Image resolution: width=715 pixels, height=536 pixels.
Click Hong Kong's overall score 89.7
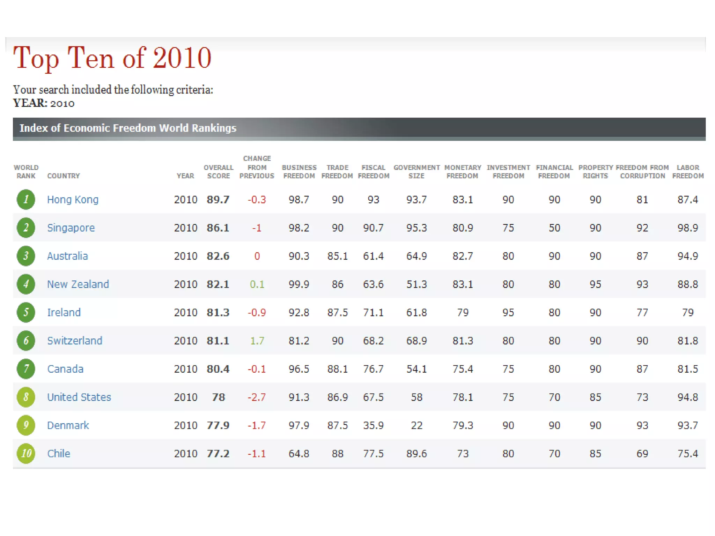point(218,200)
